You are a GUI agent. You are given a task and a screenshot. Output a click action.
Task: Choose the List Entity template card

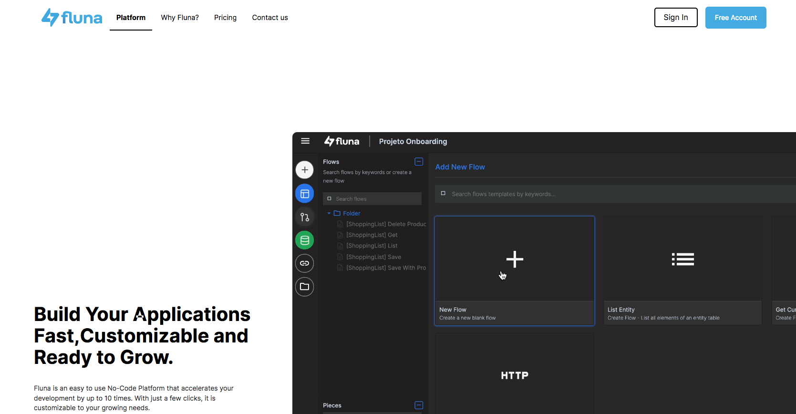click(682, 270)
